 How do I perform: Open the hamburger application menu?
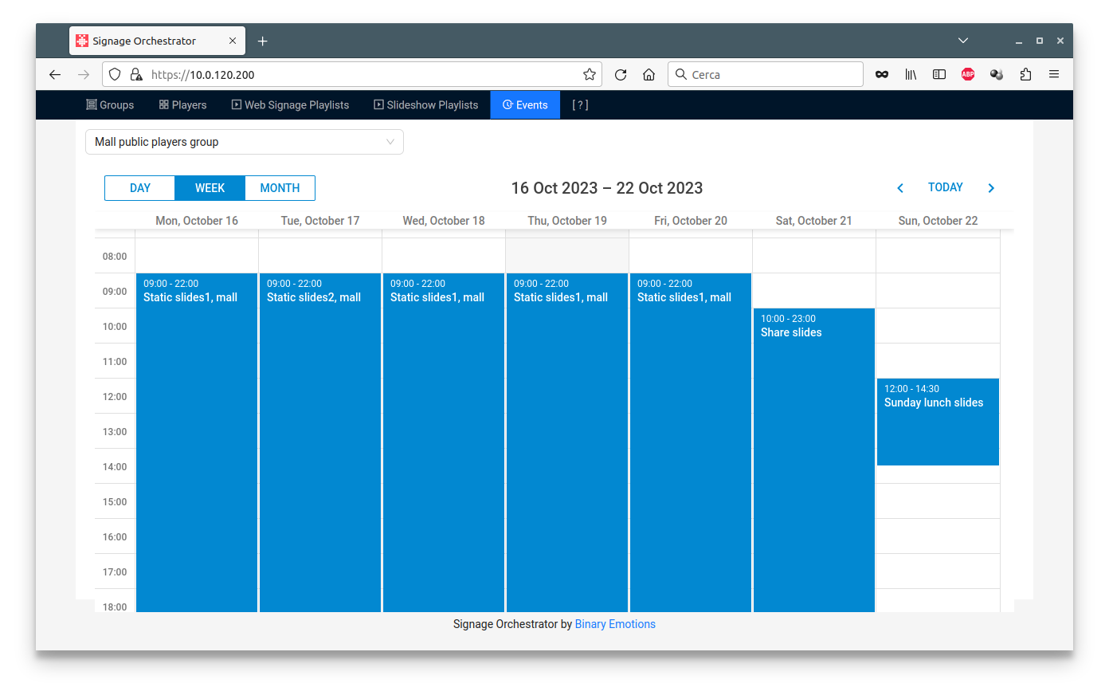point(1054,74)
